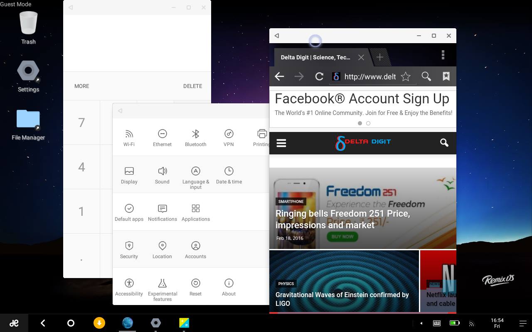Open browser three-dot overflow menu
The image size is (532, 332).
443,55
